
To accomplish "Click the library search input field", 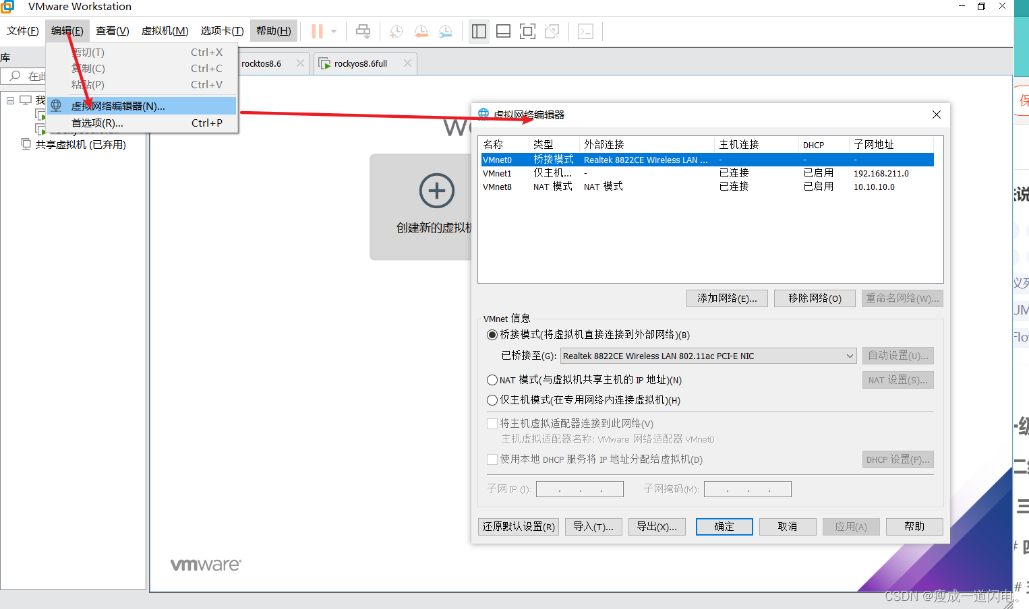I will (x=24, y=76).
